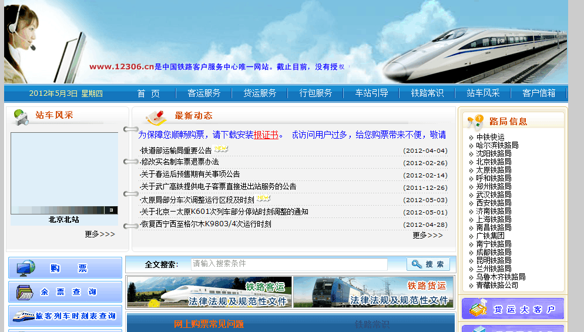
Task: Open the 南宁铁路局 link
Action: (494, 244)
